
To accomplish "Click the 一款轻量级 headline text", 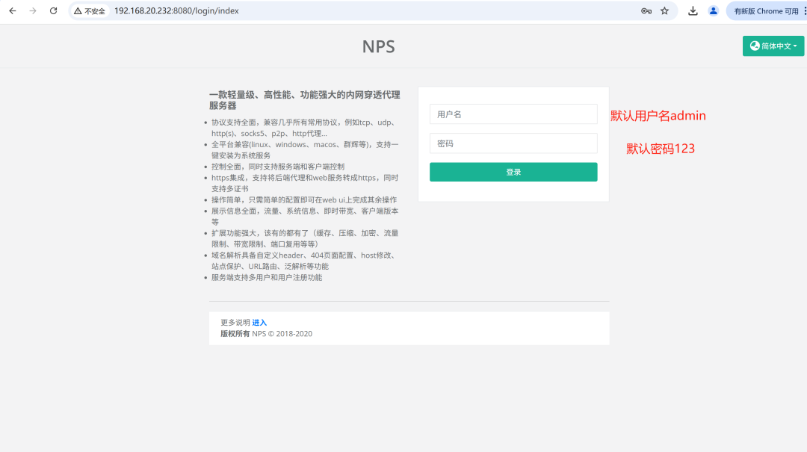I will (304, 100).
